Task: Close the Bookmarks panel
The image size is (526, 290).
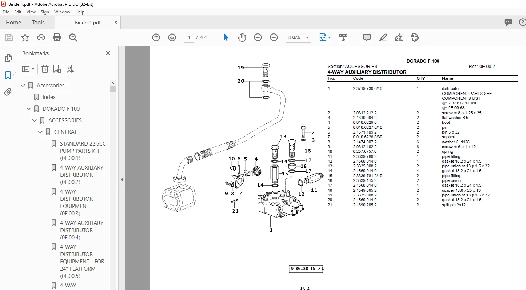Action: 108,53
